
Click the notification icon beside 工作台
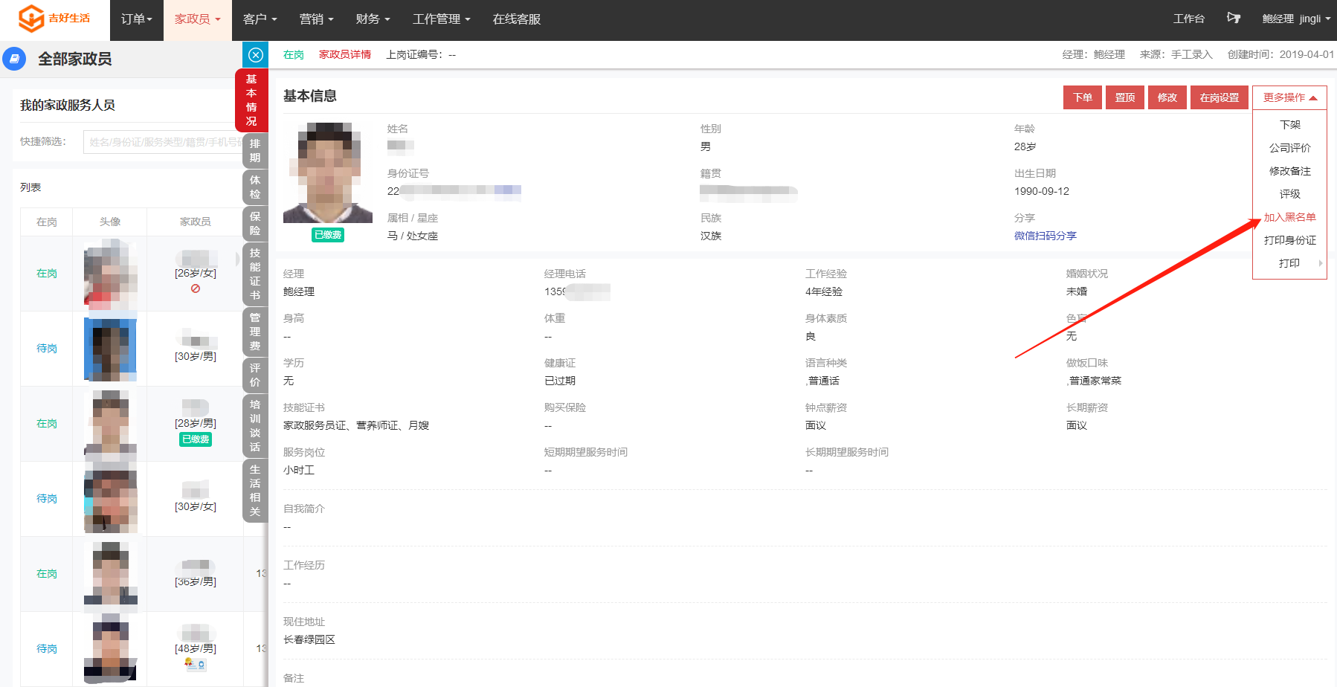pos(1234,19)
